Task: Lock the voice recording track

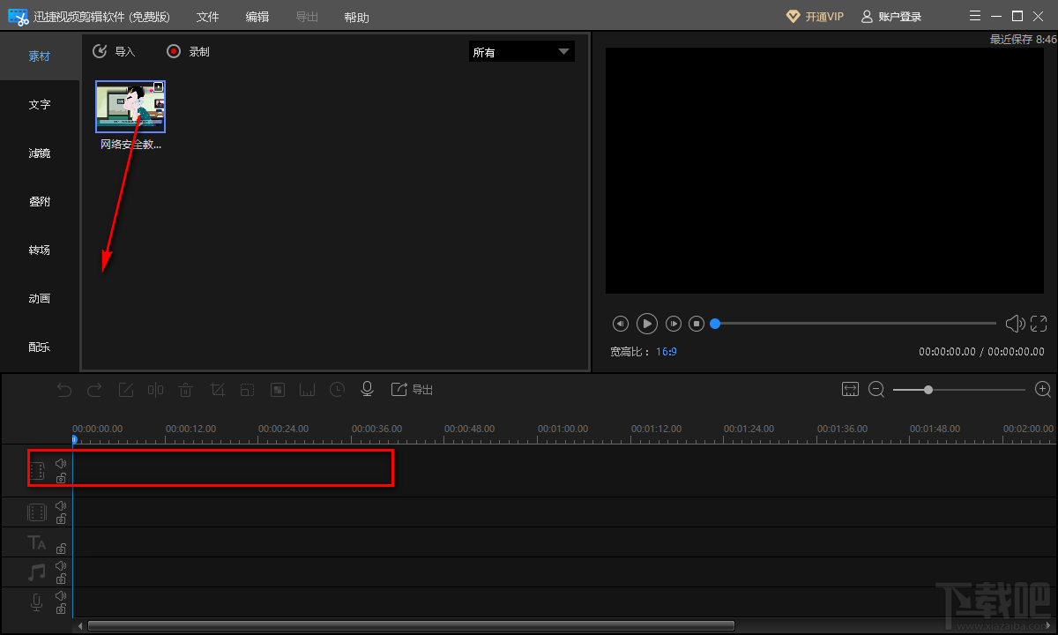Action: 61,609
